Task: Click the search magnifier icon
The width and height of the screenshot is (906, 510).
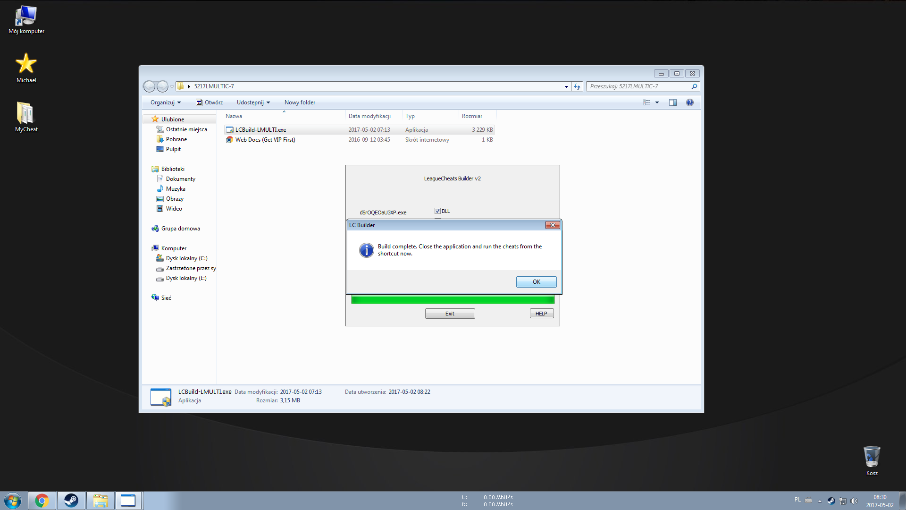Action: click(x=694, y=86)
